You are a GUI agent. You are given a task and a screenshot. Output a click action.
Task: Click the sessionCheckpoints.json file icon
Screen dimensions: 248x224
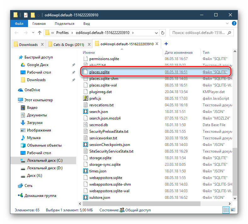[x=86, y=145]
